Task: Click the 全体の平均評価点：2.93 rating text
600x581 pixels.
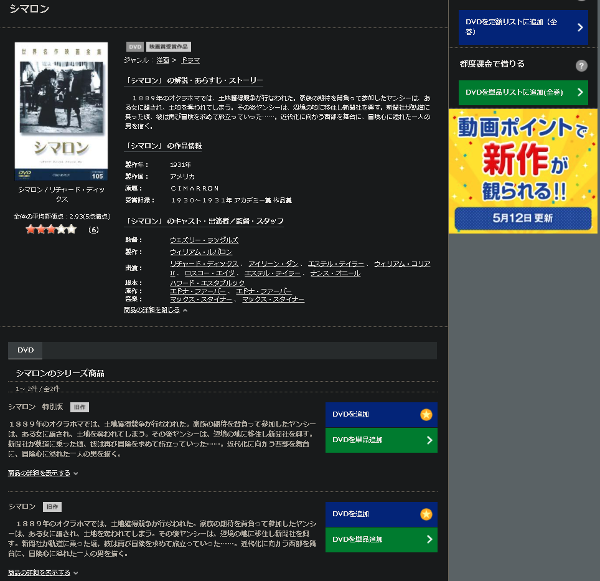Action: 62,217
